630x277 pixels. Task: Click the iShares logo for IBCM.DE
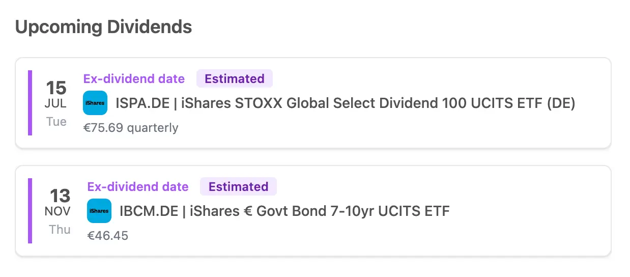(99, 211)
